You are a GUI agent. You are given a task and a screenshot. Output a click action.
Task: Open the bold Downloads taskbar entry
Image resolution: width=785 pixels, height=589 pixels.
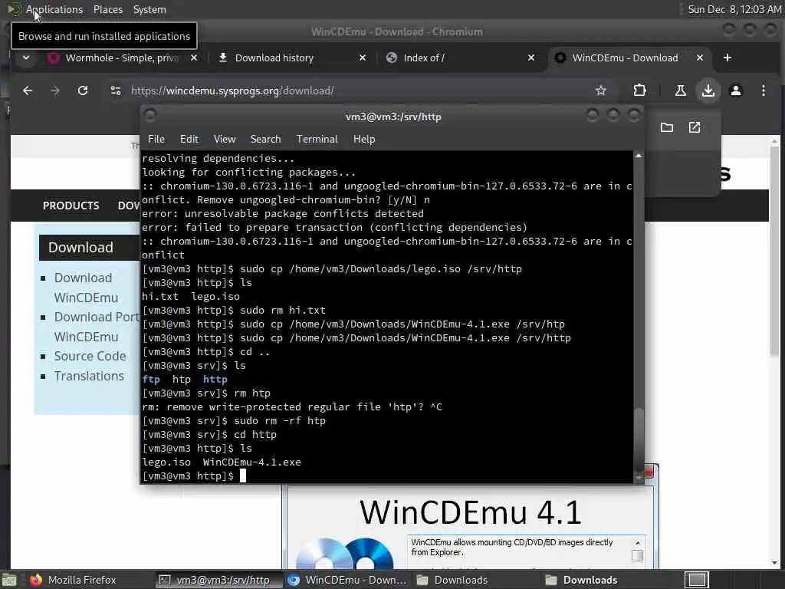point(582,580)
